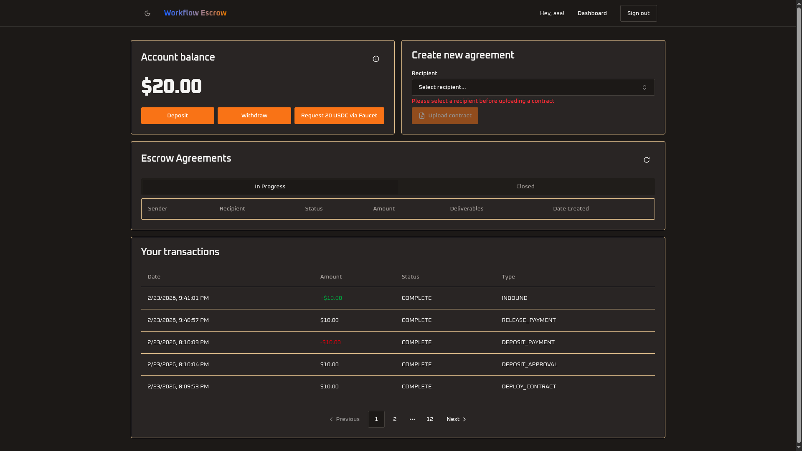Screen dimensions: 802x451
Task: Request 20 USDC via Faucet
Action: 339,116
